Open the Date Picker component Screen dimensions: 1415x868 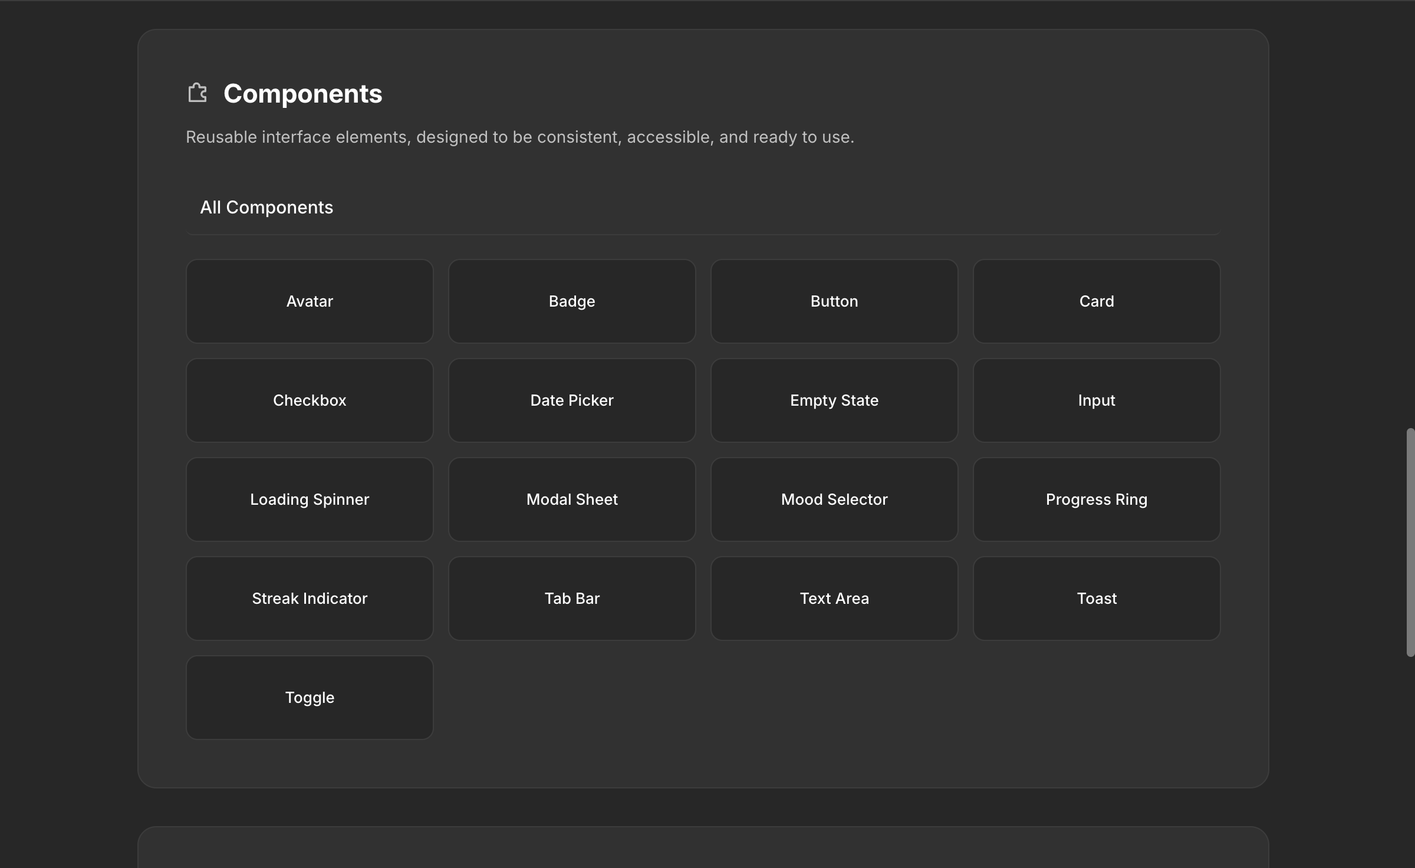571,400
